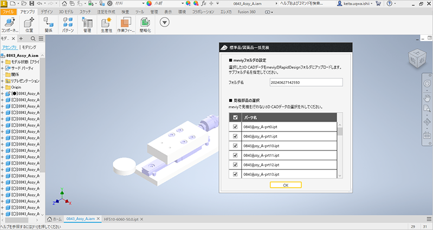Viewport: 433px width, 230px height.
Task: Switch to the スケッチ ribbon tab
Action: 85,11
